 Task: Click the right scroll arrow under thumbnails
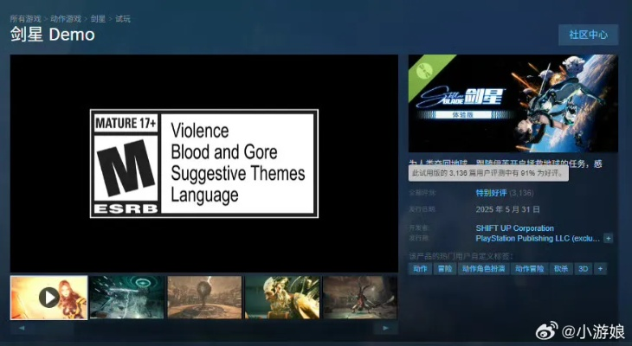[x=385, y=328]
